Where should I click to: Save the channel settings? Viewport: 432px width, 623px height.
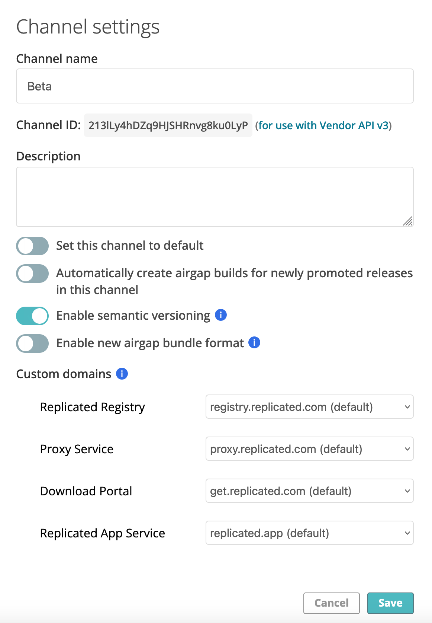tap(390, 603)
